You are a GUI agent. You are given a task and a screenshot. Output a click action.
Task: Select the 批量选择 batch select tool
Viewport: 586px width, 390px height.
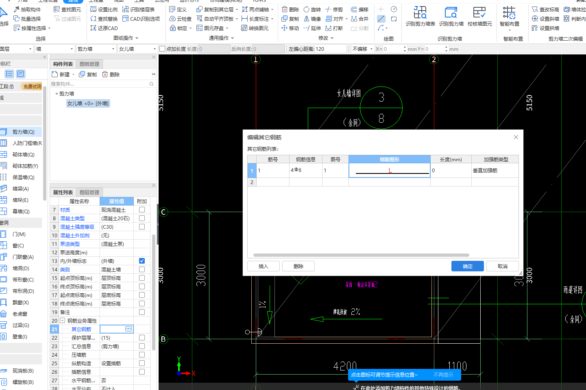(x=27, y=19)
